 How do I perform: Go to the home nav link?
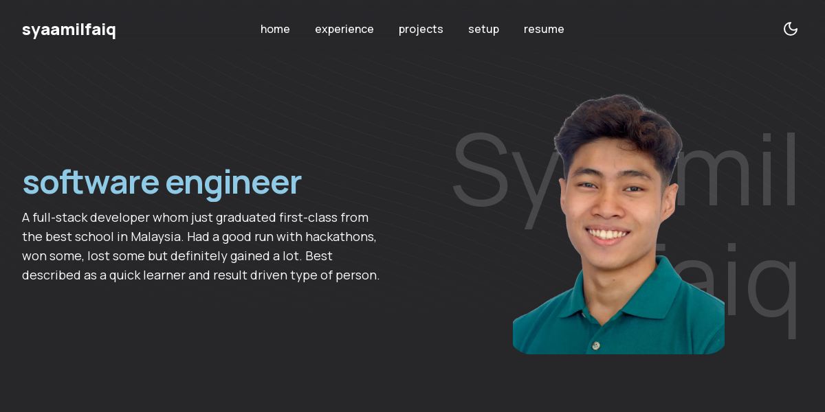click(x=275, y=29)
